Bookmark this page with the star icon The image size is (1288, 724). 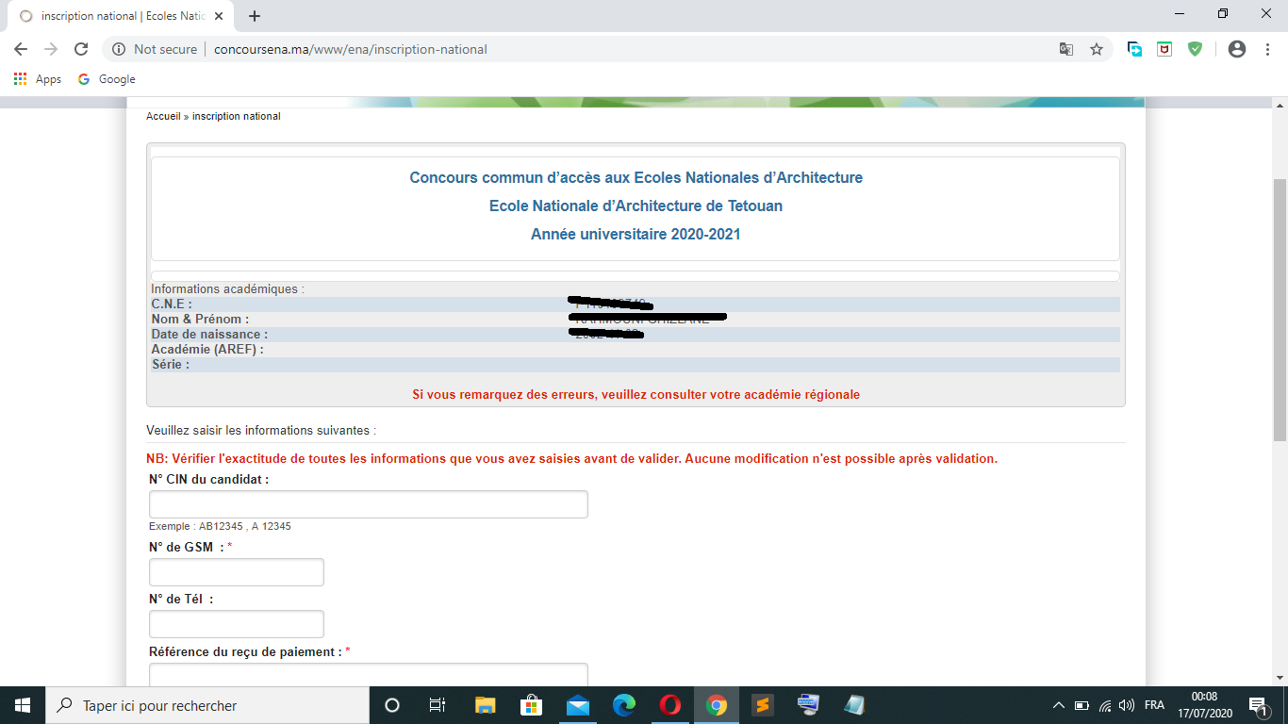(1097, 49)
